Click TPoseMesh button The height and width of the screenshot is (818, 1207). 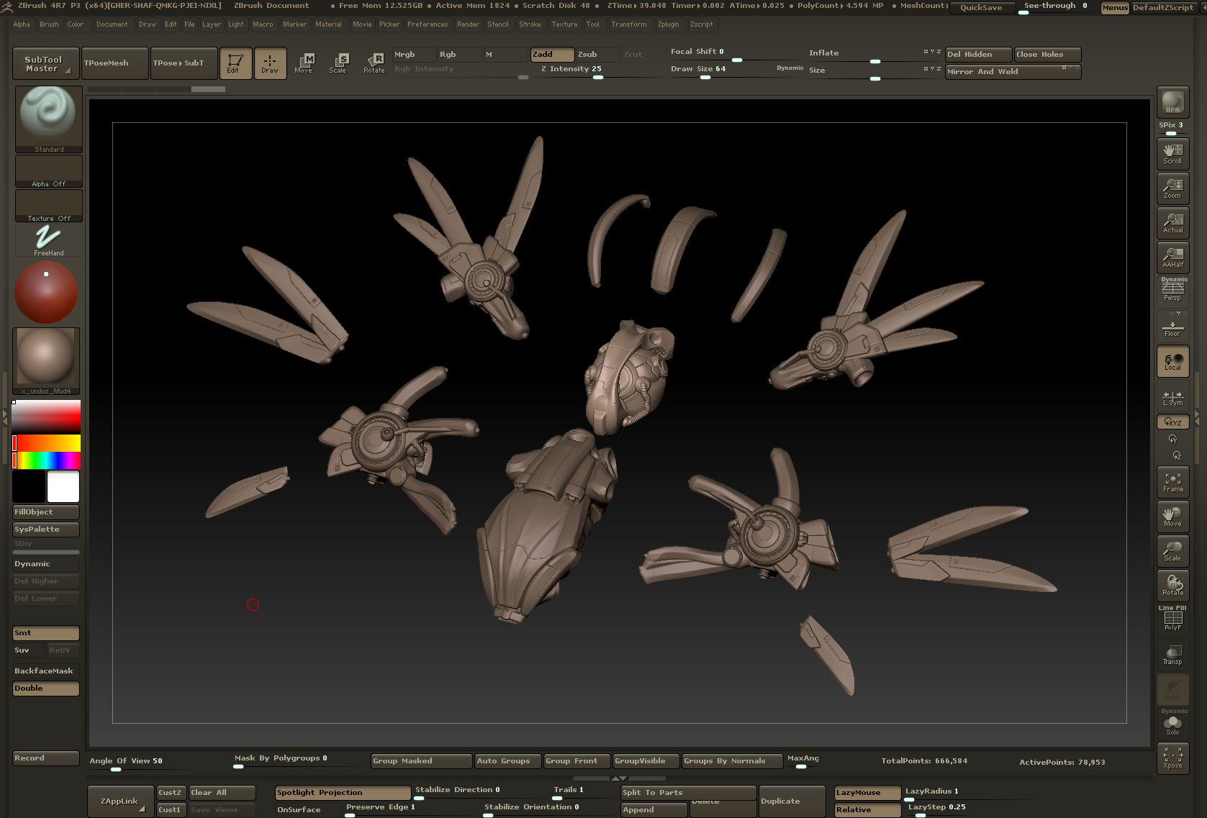tap(115, 63)
